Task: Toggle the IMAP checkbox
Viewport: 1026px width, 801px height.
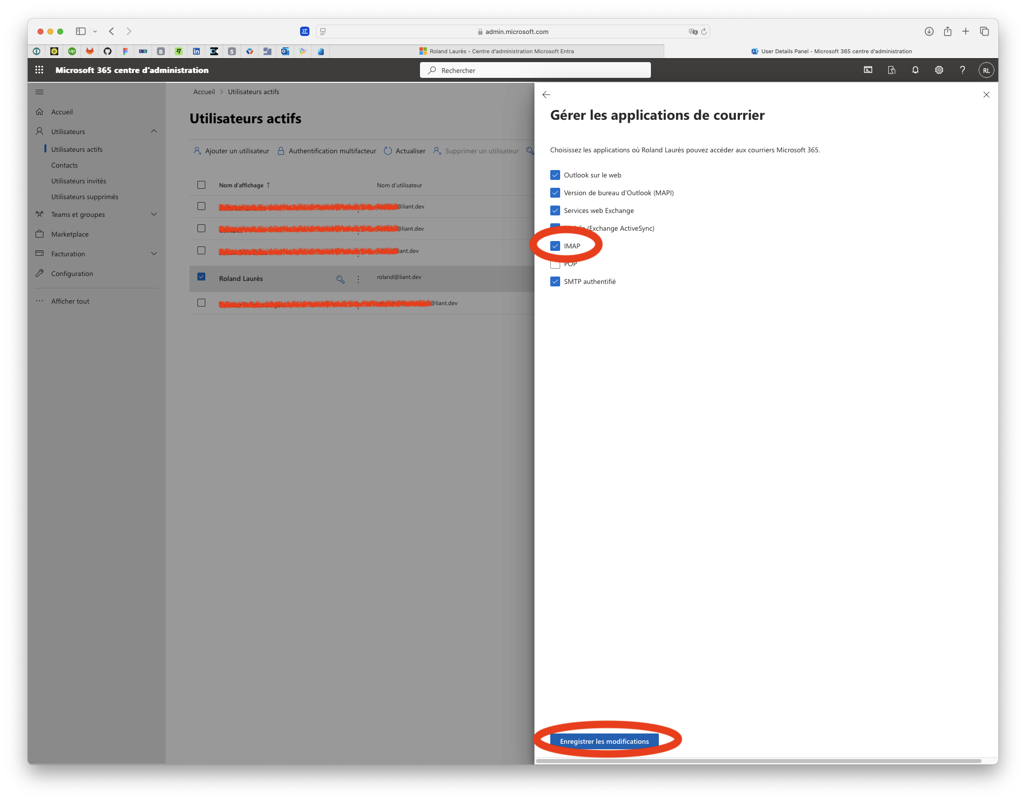Action: pos(555,246)
